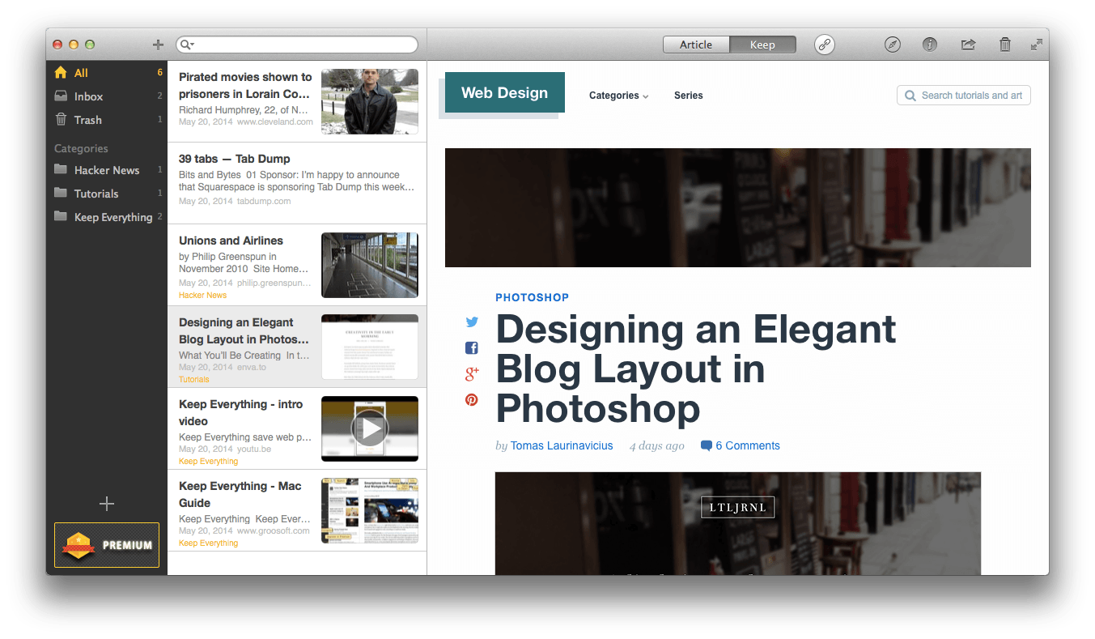Click the comments bubble icon
Screen dimensions: 1095x639
(x=707, y=446)
